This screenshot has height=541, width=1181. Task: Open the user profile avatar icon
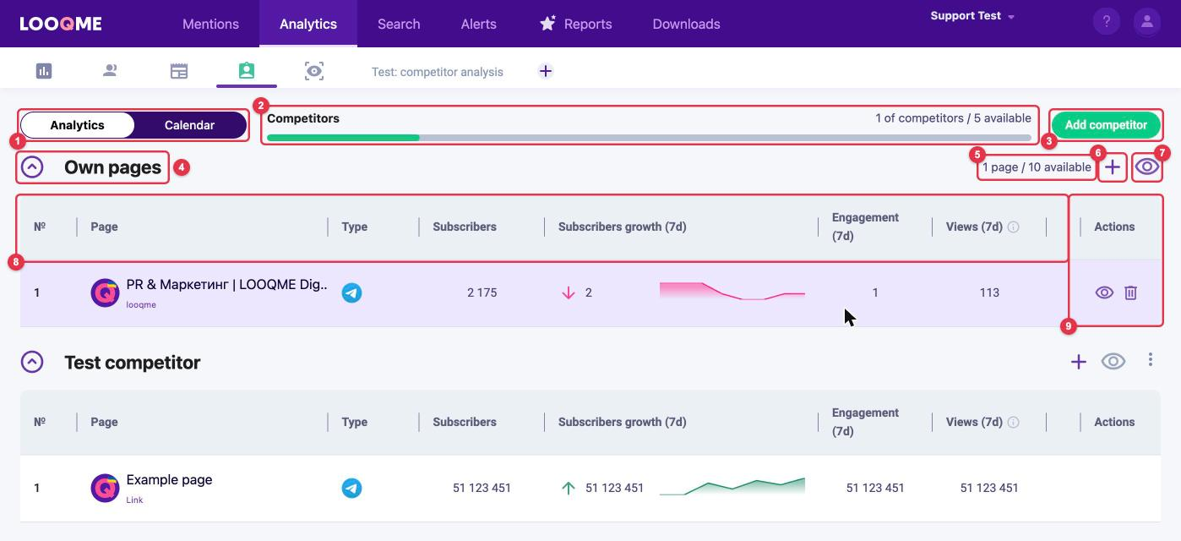pos(1146,22)
